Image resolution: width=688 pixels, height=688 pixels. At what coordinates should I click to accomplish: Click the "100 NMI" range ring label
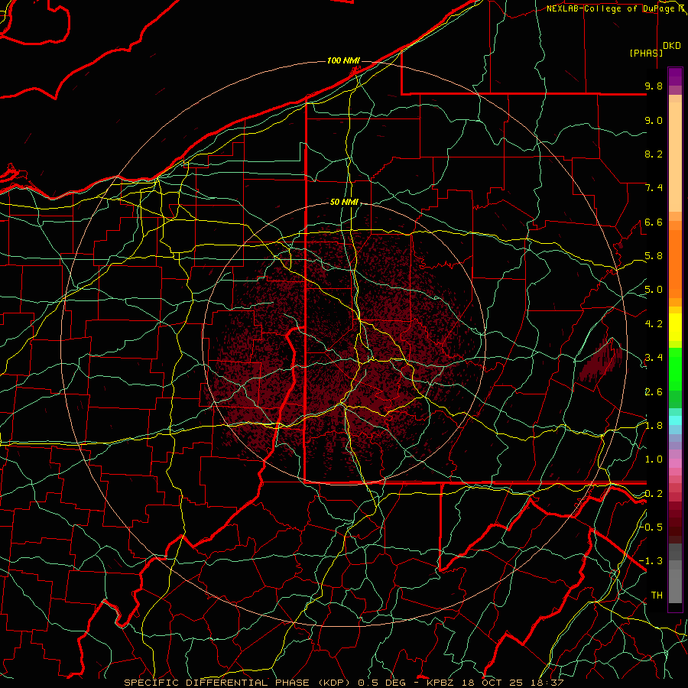click(x=343, y=60)
